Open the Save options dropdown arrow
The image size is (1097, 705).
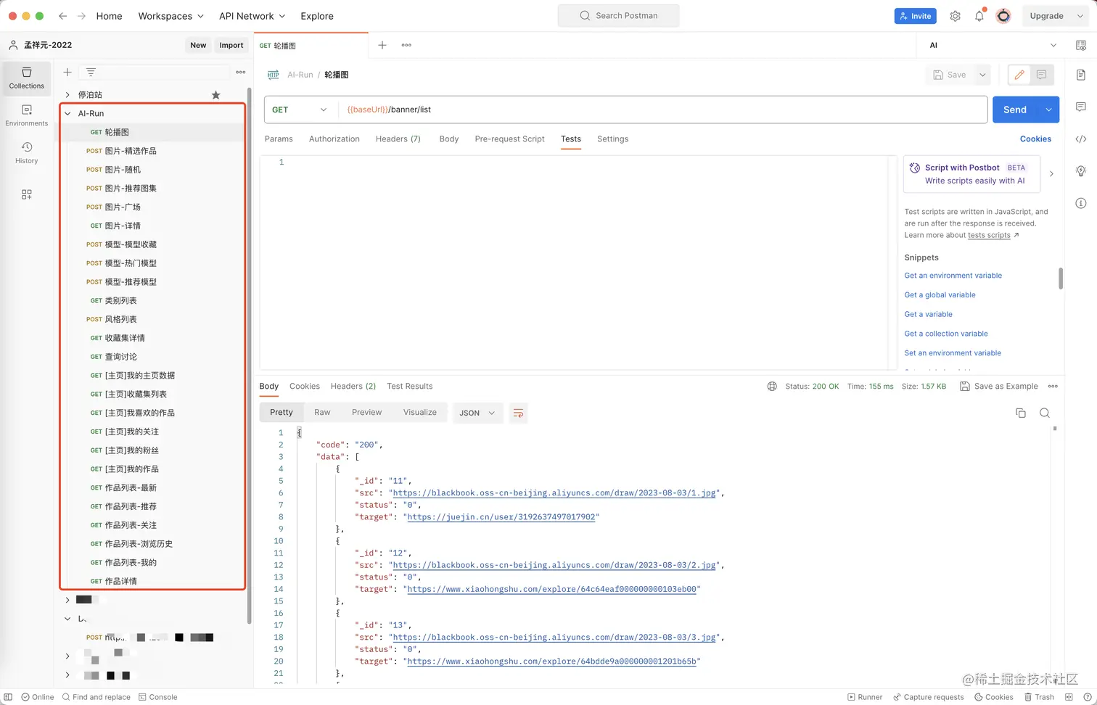[x=982, y=75]
